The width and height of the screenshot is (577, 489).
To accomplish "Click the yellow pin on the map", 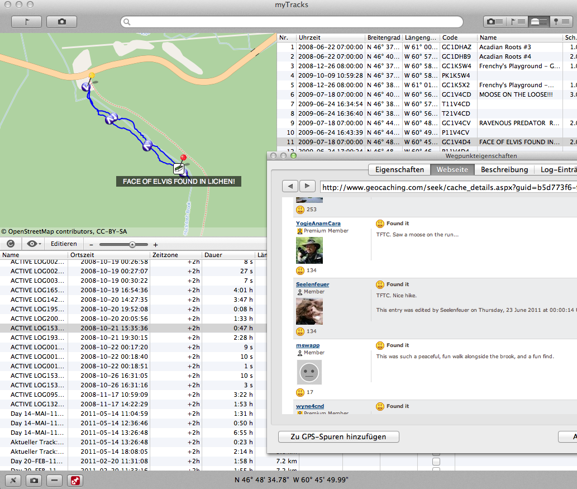I will tap(91, 75).
